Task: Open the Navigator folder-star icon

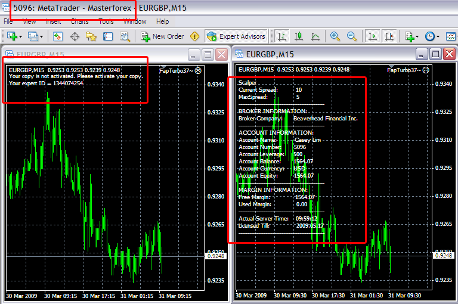Action: tap(91, 36)
